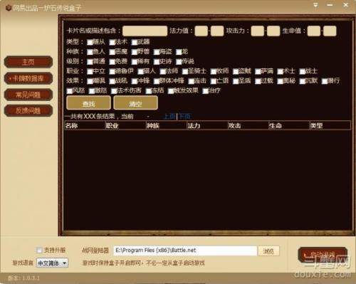Click the 启动游戏 launch game button
The width and height of the screenshot is (356, 284).
[x=323, y=255]
